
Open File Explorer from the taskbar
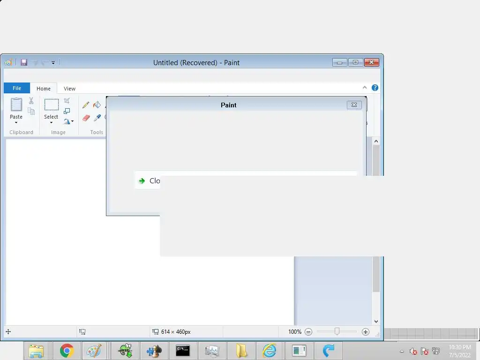[36, 351]
